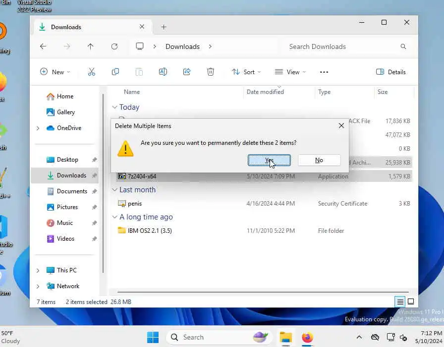Open Downloads in quick access
This screenshot has height=347, width=444.
click(x=65, y=175)
